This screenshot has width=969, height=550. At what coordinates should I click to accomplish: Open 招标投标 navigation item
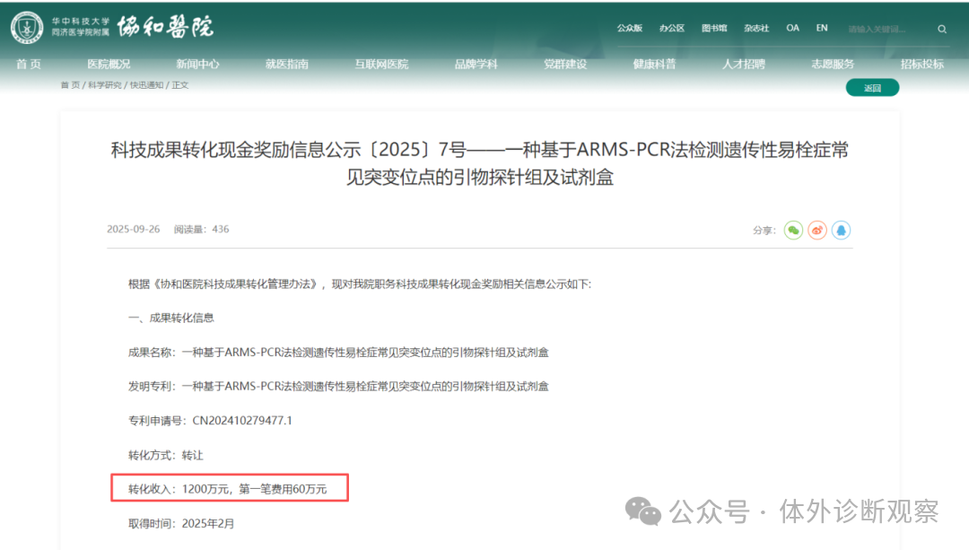coord(922,65)
